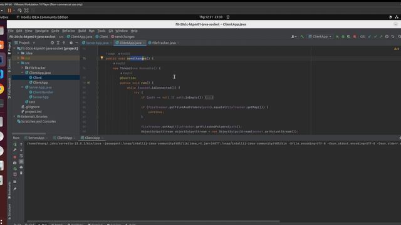Click the scroll up arrow in Run panel
The image size is (401, 225).
coord(21,144)
